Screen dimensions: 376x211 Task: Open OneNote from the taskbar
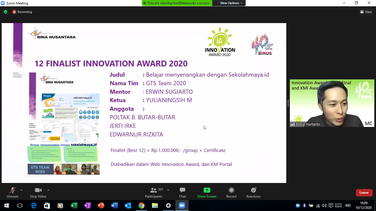88,206
